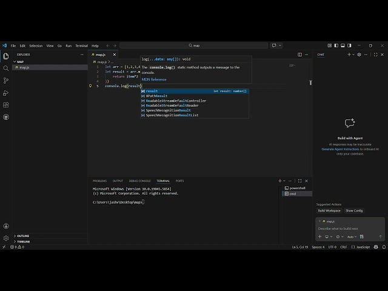This screenshot has width=388, height=291.
Task: Open the Run and Debug view
Action: click(x=6, y=93)
